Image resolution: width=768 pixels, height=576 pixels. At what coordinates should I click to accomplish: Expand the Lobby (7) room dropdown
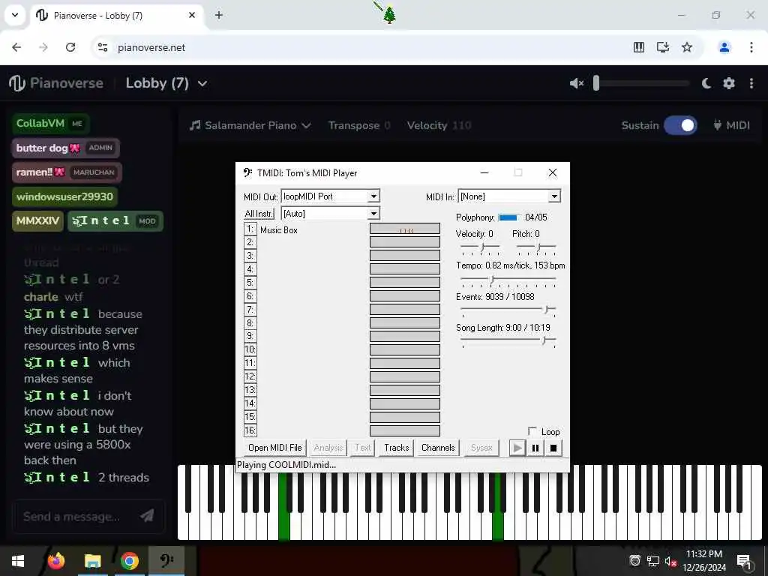pos(166,83)
